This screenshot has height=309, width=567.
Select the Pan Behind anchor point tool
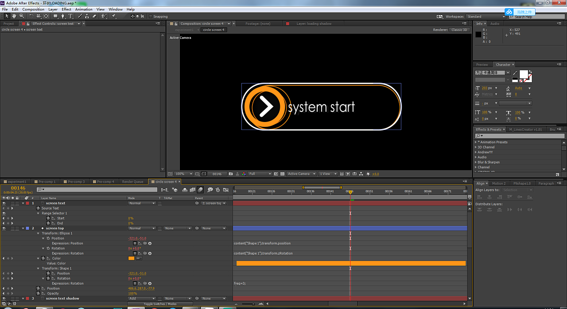coord(46,16)
